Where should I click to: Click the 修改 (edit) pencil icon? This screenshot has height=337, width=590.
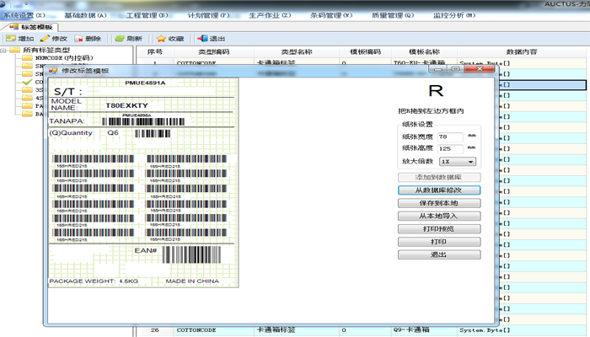coord(45,39)
